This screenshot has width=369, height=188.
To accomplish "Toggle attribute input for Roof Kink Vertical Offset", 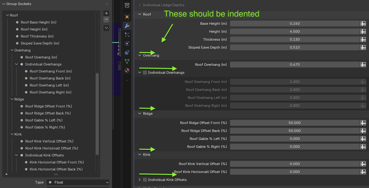I will 363,164.
